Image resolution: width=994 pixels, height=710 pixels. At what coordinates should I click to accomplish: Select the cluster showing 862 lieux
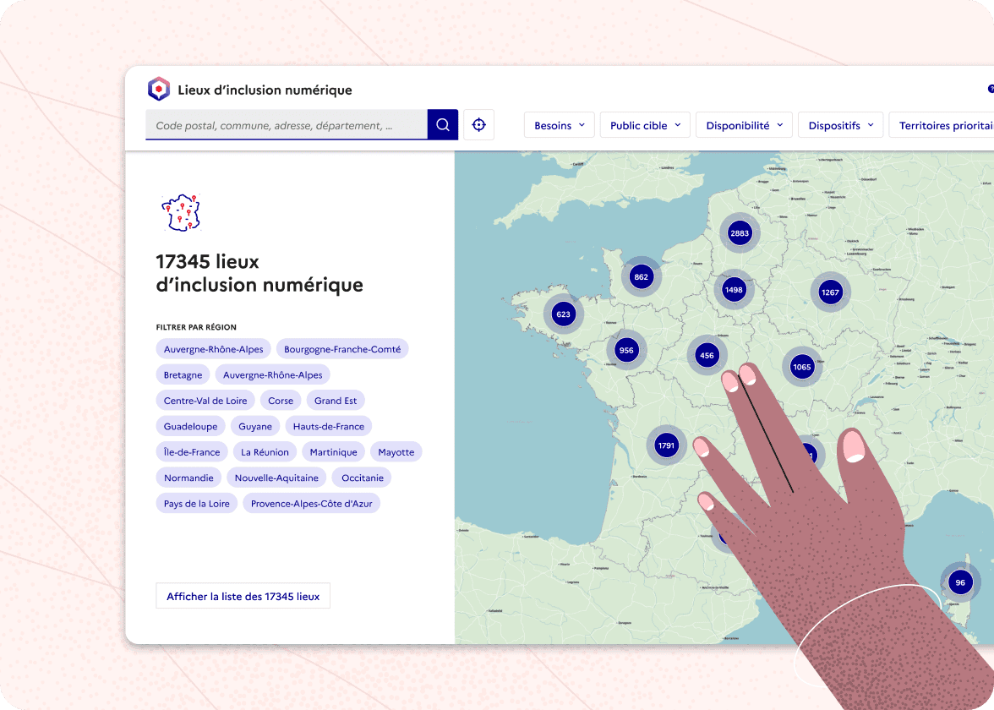click(641, 276)
